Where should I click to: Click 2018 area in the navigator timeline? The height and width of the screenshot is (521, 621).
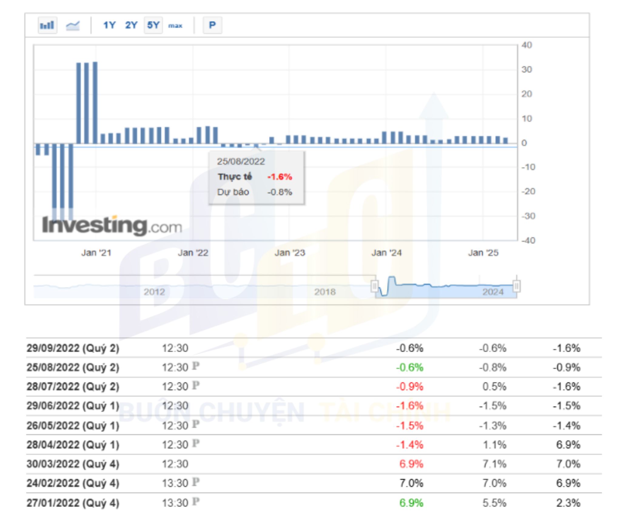[325, 292]
